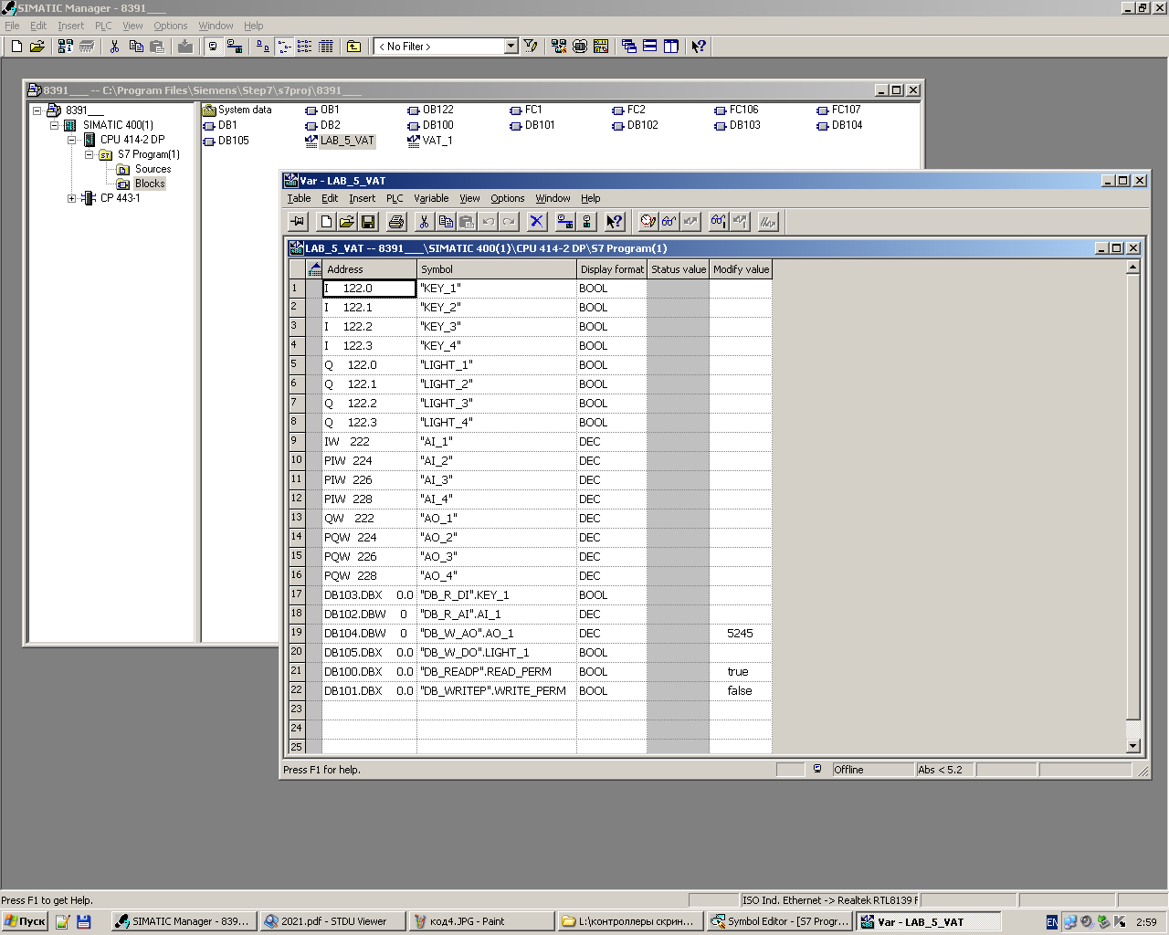Click the scissors Cut icon in Var toolbar
The image size is (1169, 935).
[x=425, y=222]
